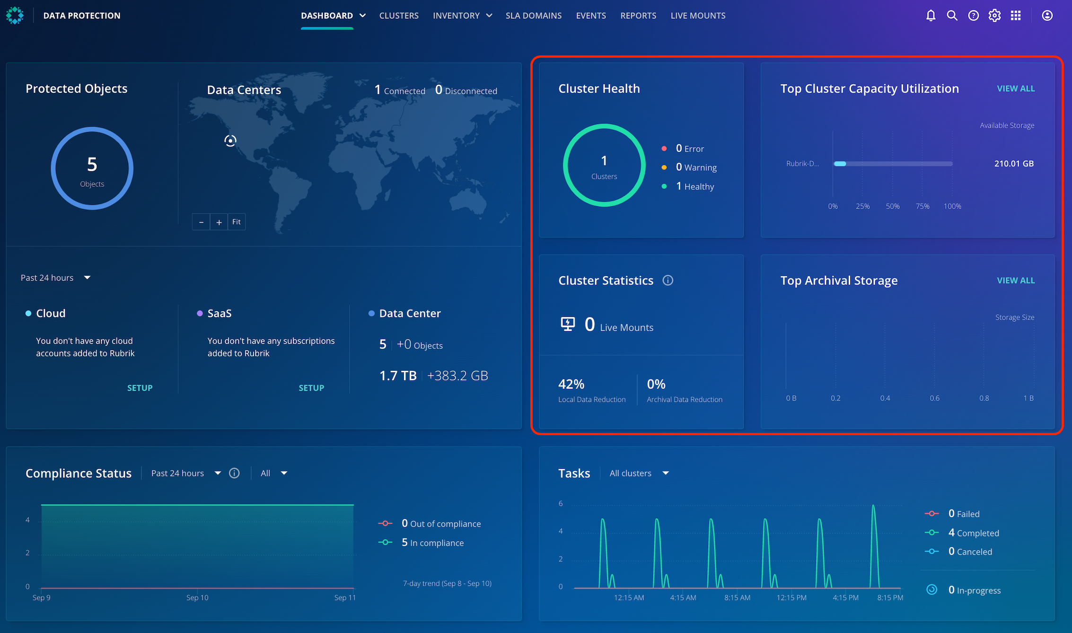The image size is (1072, 633).
Task: Click the Rubrik logo icon
Action: (x=15, y=15)
